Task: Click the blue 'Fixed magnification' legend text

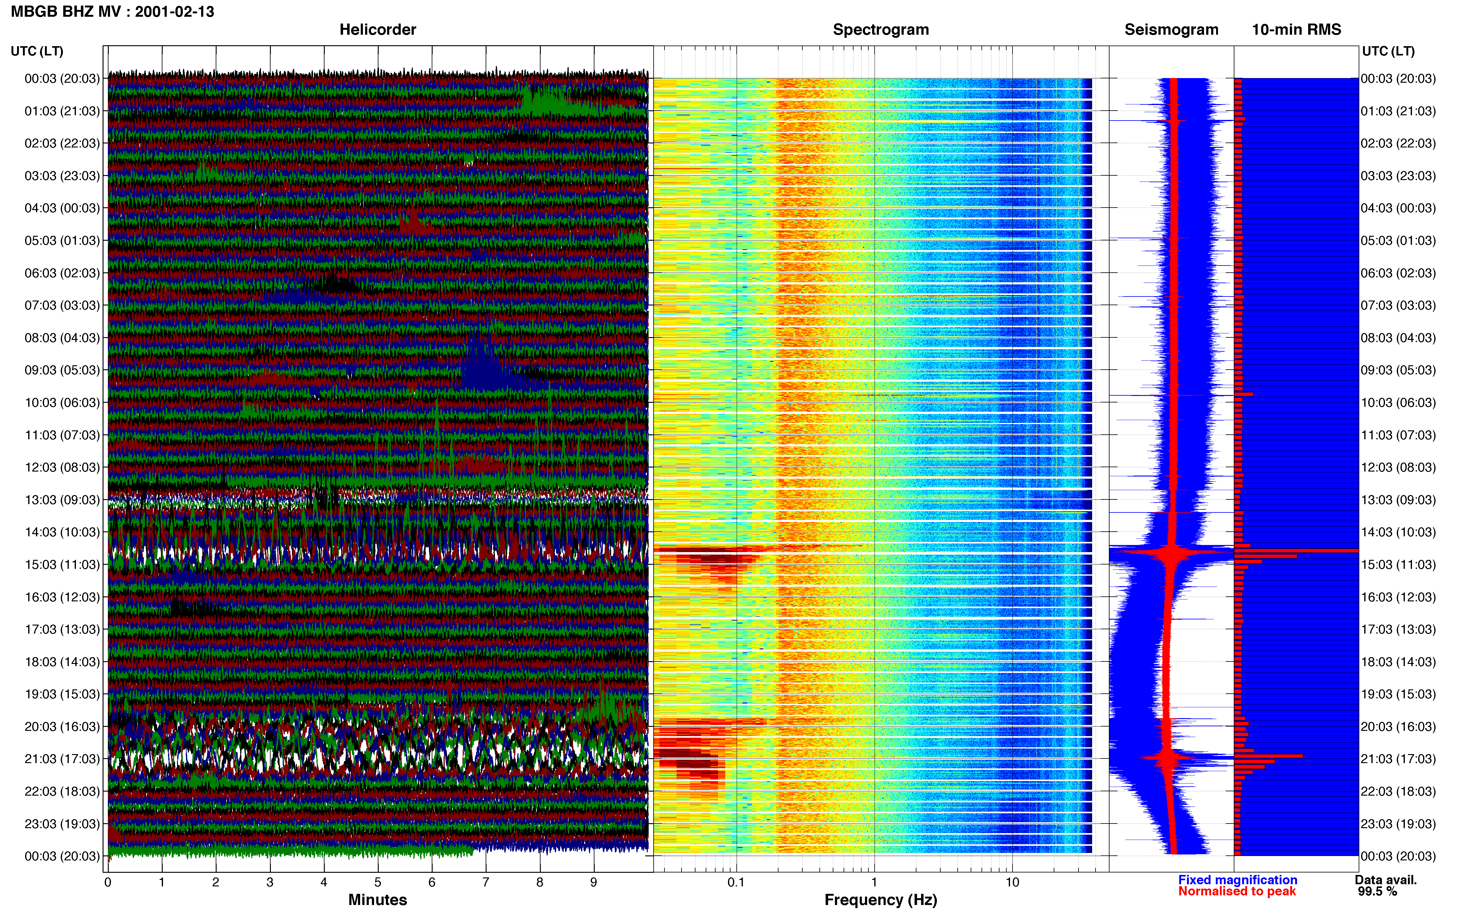Action: (x=1237, y=880)
